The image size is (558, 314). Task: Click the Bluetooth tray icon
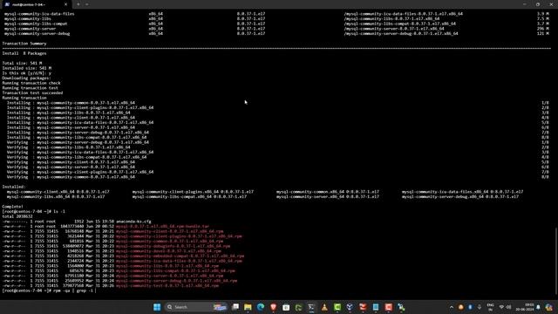470,307
